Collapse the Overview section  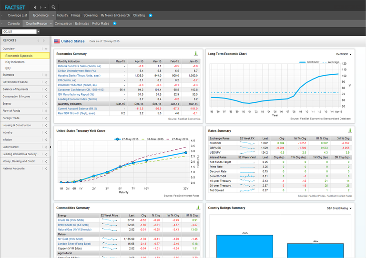click(46, 49)
